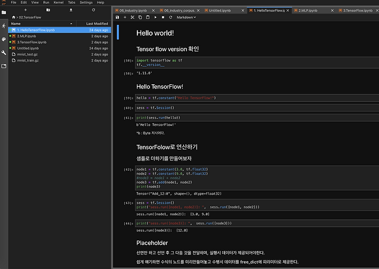Close the 06_Industry_corpus tab

tap(198, 11)
